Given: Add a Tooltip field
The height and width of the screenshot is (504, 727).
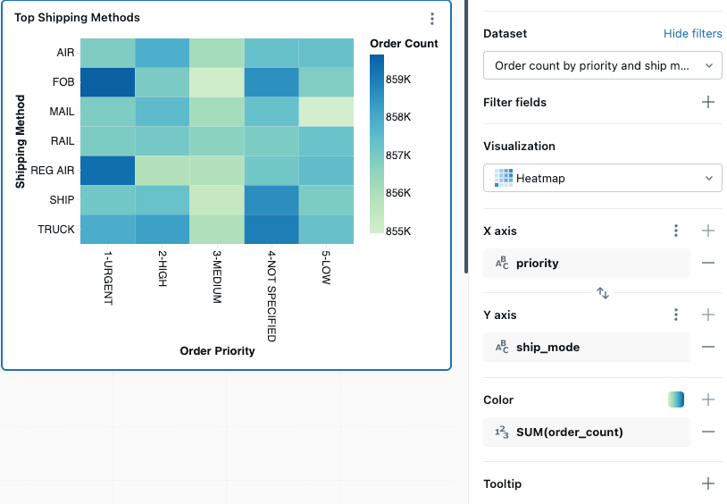Looking at the screenshot, I should point(708,483).
